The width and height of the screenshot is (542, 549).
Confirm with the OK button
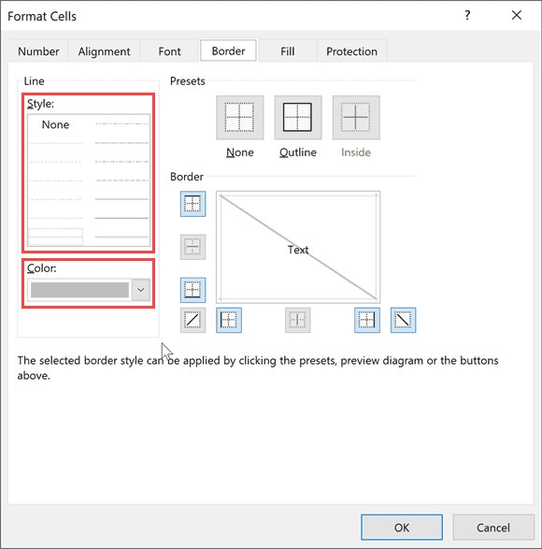[x=402, y=527]
